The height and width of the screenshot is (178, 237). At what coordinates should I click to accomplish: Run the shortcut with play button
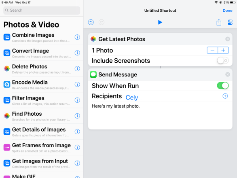(x=160, y=22)
